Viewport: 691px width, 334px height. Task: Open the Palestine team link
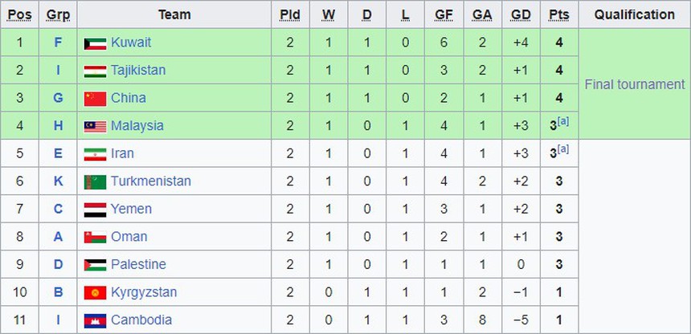138,264
